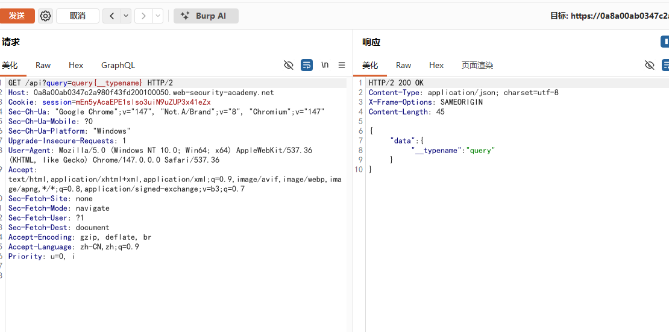Click the Accept-Encoding header line
The image size is (669, 332).
pos(80,237)
